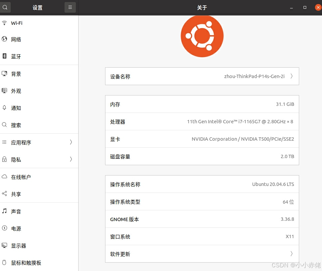The height and width of the screenshot is (271, 322).
Task: Maximize the settings window
Action: point(305,7)
